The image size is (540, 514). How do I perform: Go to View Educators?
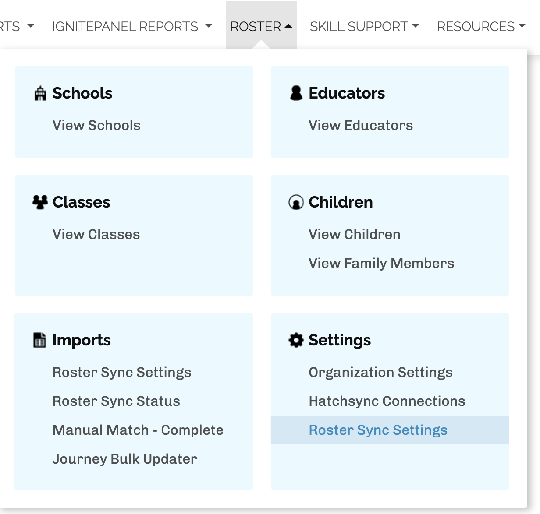[361, 125]
